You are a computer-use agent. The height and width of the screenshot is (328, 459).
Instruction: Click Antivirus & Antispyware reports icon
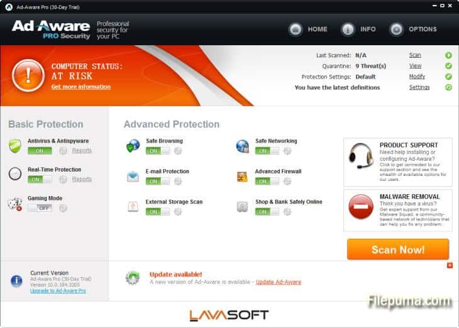63,151
